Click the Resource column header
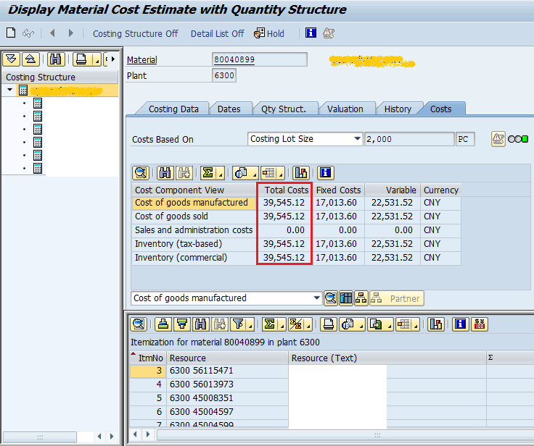Viewport: 534px width, 446px height. point(227,358)
